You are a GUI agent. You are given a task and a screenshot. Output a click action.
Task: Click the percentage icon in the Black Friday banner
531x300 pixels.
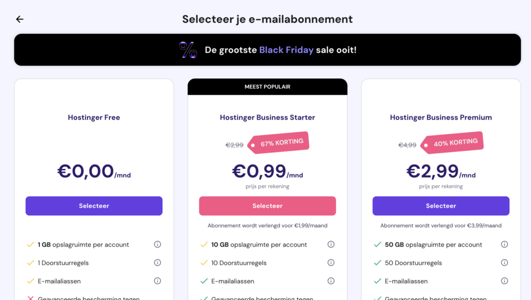(x=189, y=49)
